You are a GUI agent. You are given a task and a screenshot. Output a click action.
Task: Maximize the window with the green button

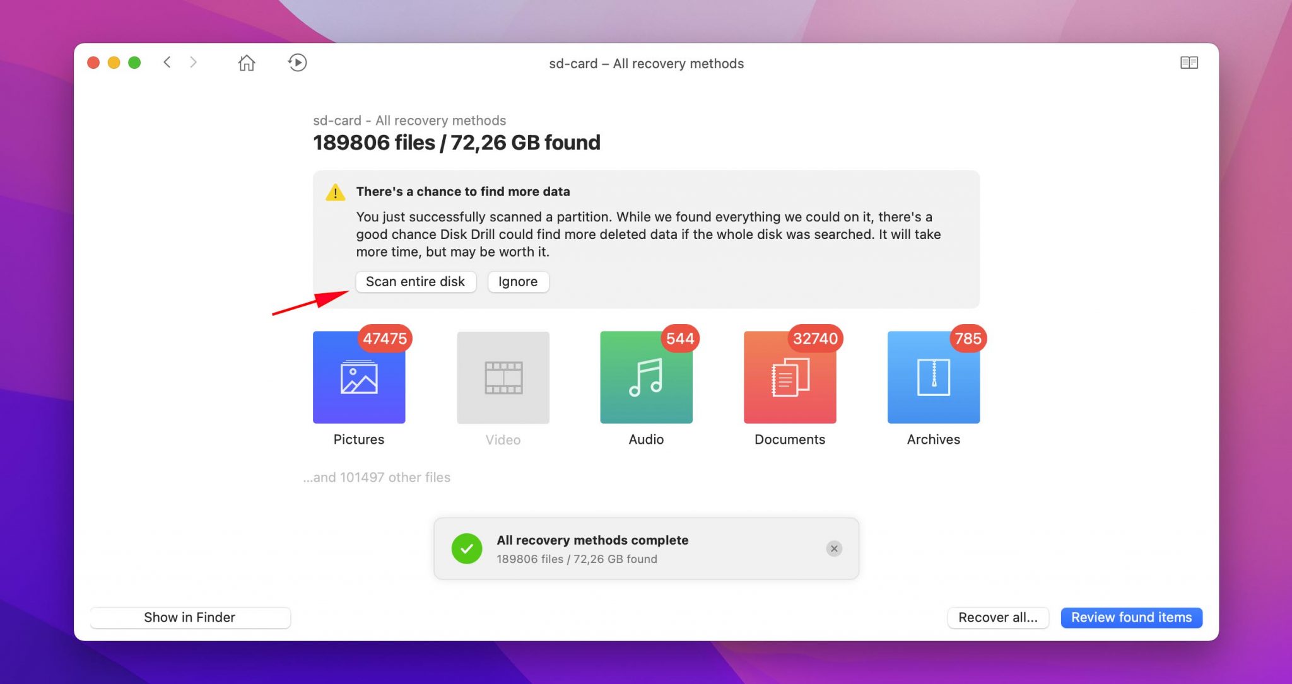(x=134, y=62)
